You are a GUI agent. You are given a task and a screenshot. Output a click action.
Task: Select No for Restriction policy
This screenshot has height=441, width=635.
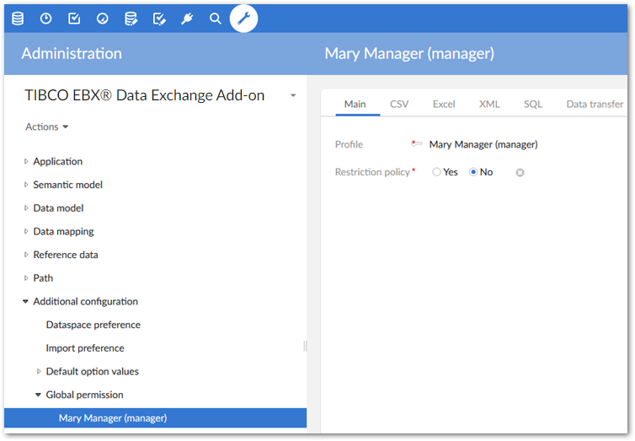coord(473,172)
